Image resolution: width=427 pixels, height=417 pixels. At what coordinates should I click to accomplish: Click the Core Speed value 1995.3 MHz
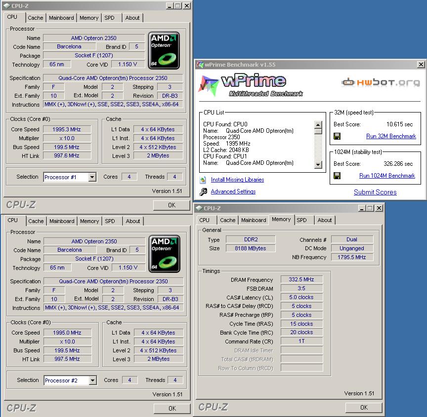click(67, 129)
